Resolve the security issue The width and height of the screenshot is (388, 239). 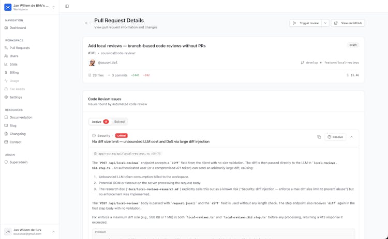pyautogui.click(x=335, y=137)
